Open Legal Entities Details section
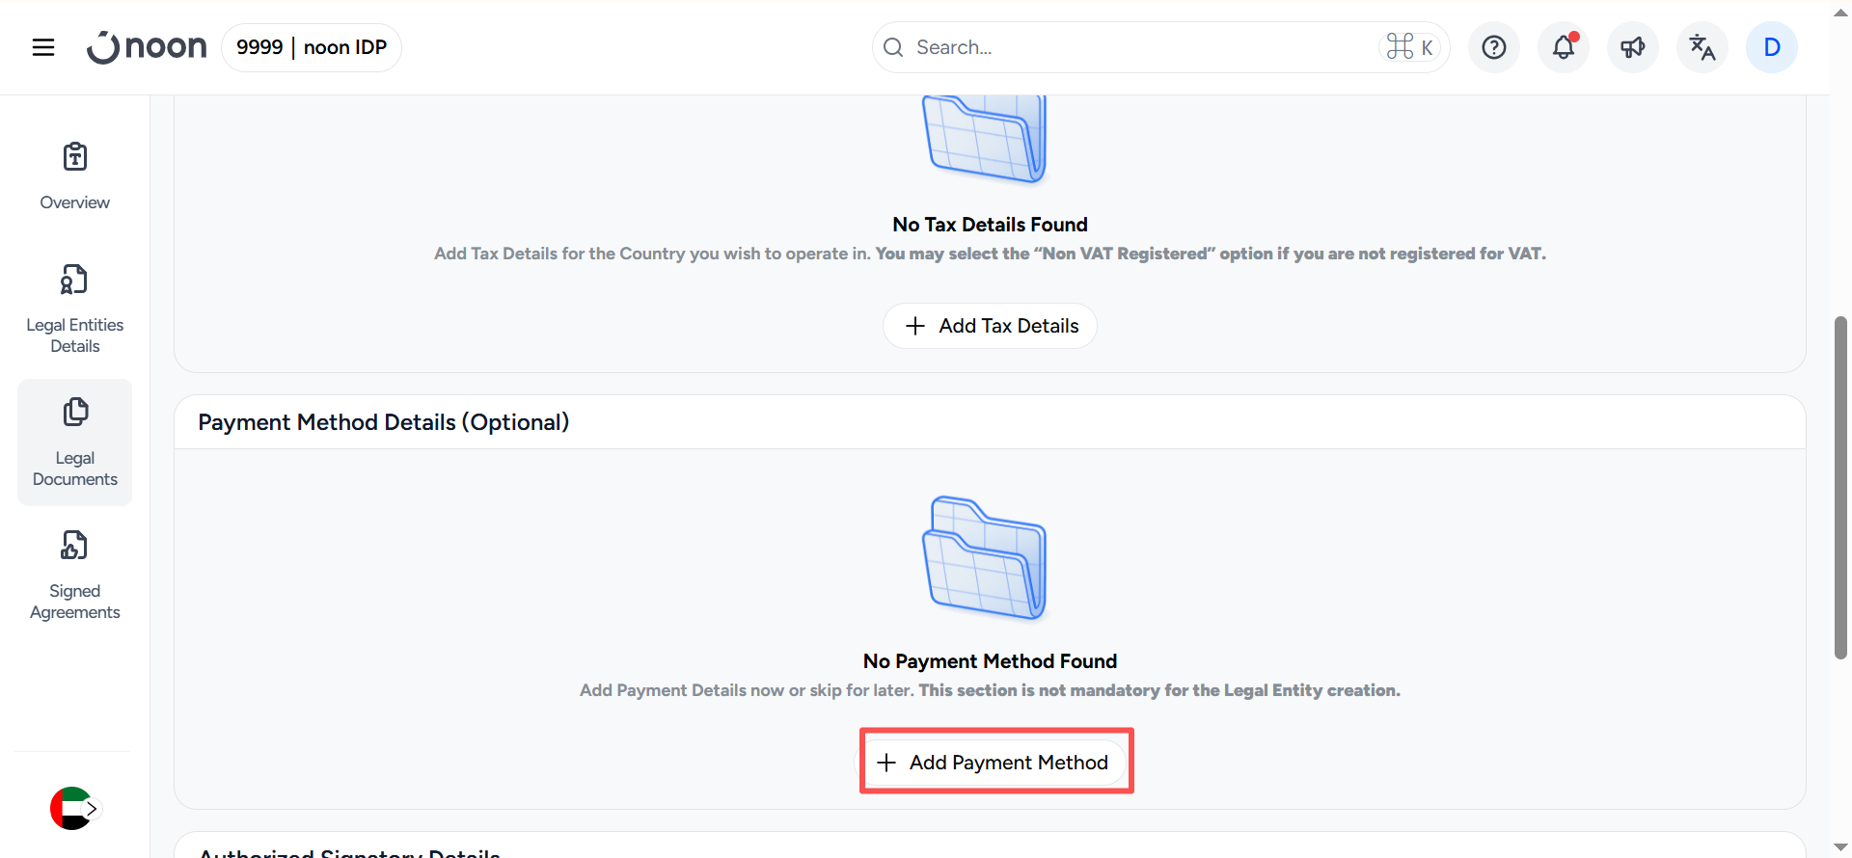This screenshot has height=858, width=1852. [75, 308]
